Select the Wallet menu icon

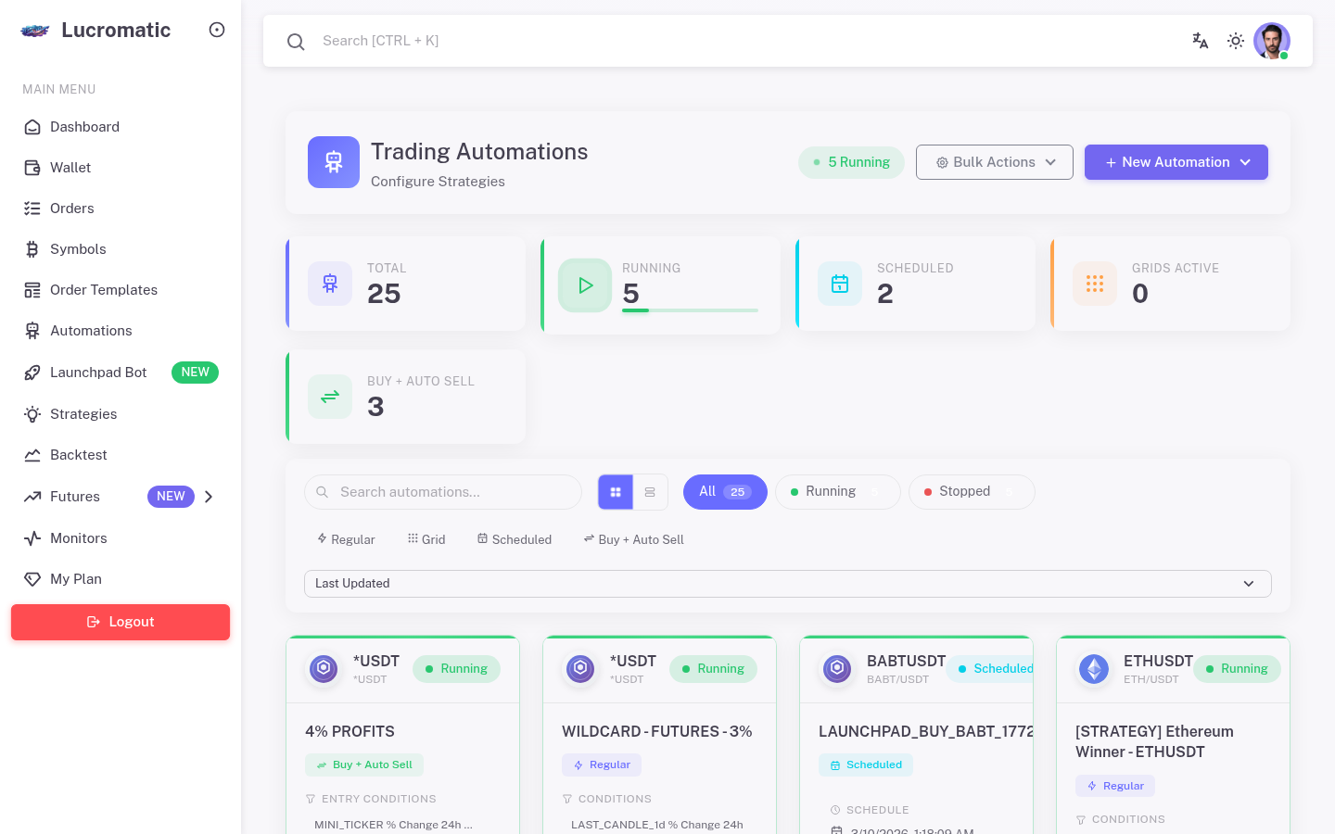click(x=31, y=168)
